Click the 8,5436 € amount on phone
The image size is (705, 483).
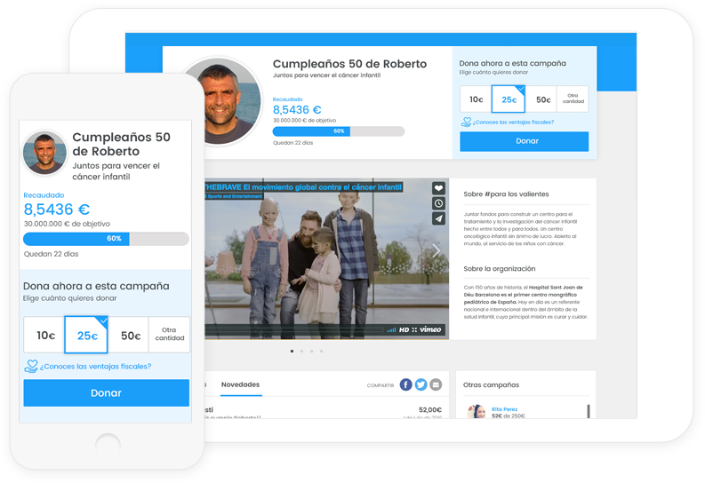click(x=57, y=210)
